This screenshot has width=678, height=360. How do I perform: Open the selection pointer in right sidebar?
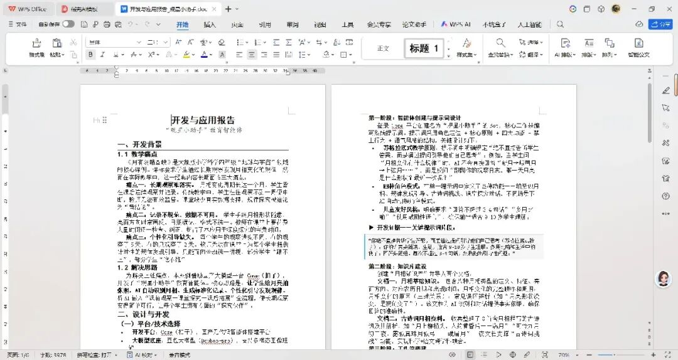tap(666, 108)
